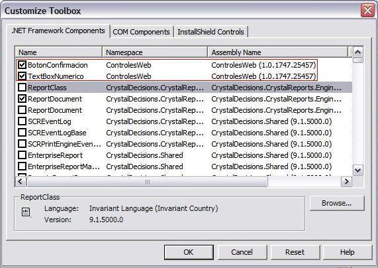Uncheck the TextBoxNumerico checkbox
The image size is (378, 268).
click(x=23, y=76)
